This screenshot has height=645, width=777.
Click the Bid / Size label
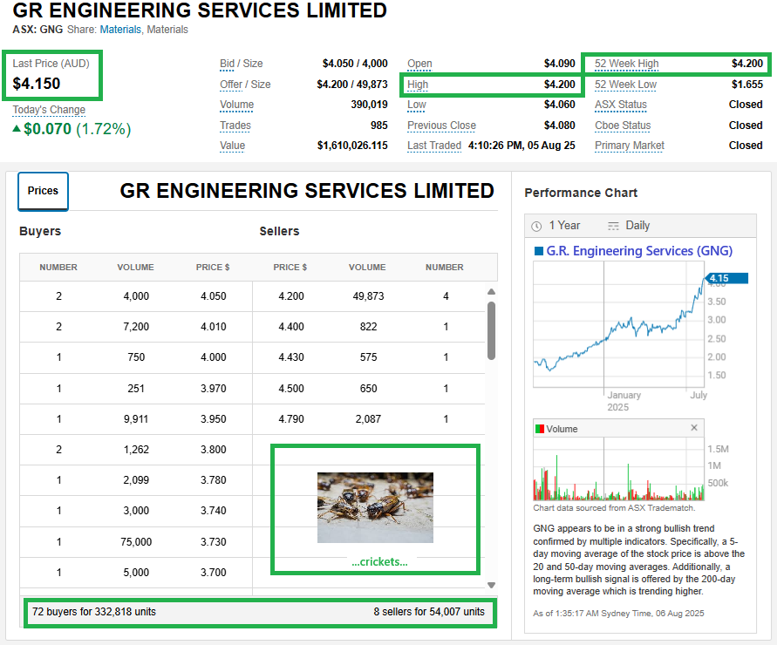241,64
